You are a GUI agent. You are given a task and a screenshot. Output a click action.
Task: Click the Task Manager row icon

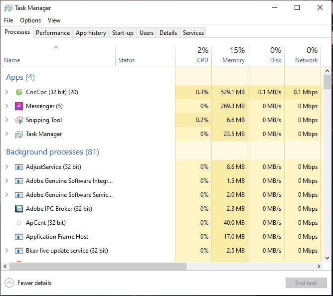pyautogui.click(x=19, y=134)
